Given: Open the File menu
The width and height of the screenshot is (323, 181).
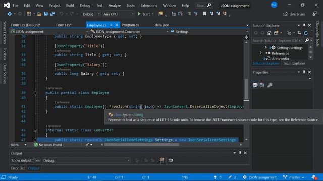Looking at the screenshot, I should pyautogui.click(x=16, y=6).
